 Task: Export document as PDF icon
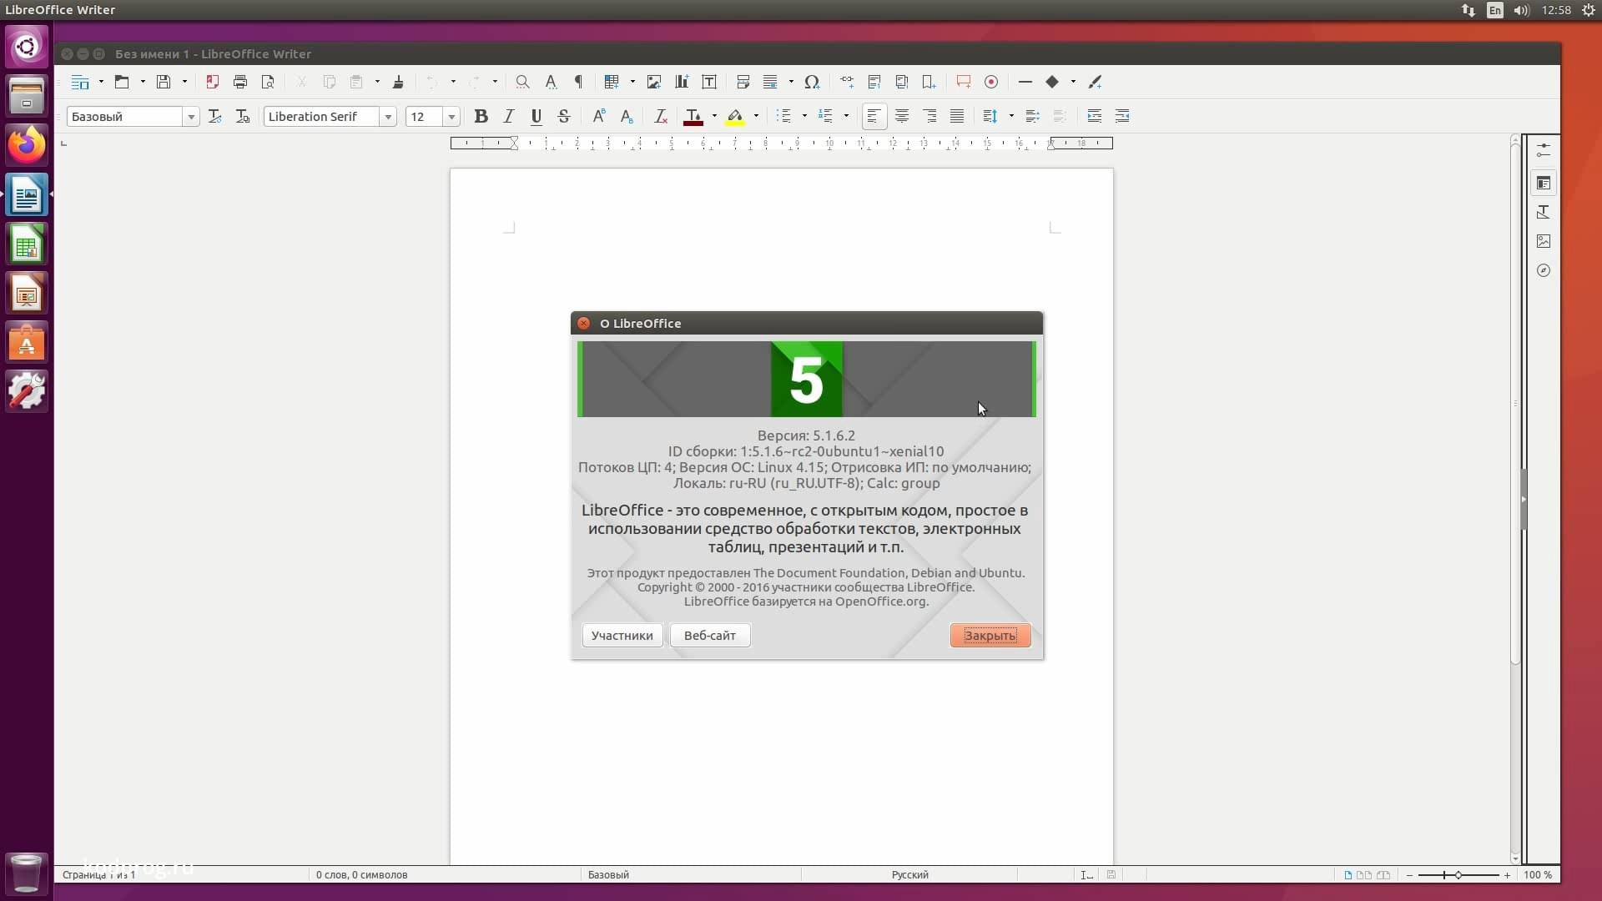(213, 82)
